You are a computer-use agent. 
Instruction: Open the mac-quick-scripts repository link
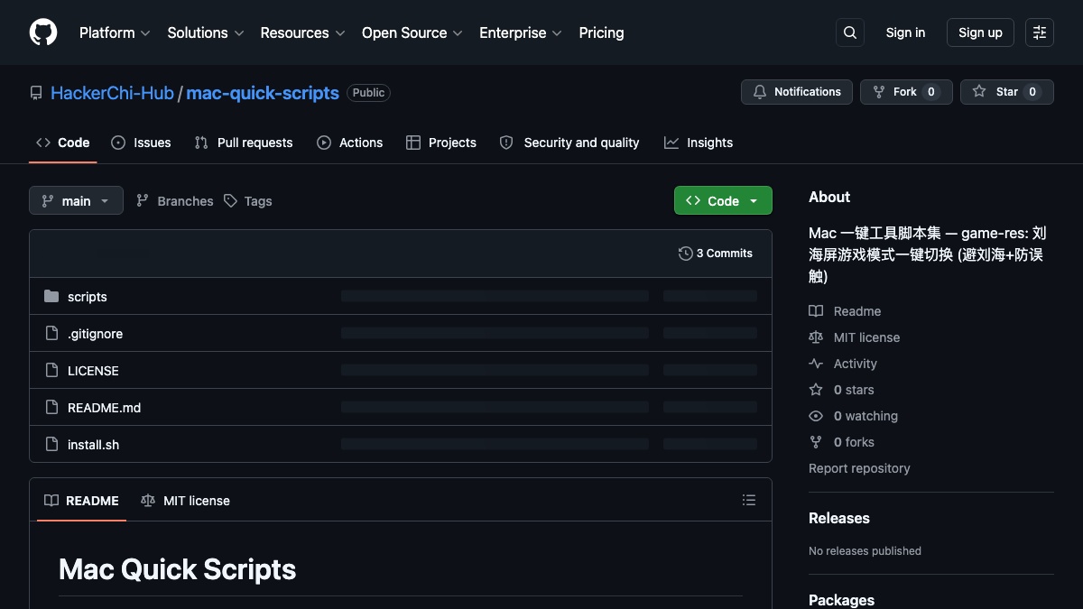click(x=263, y=93)
